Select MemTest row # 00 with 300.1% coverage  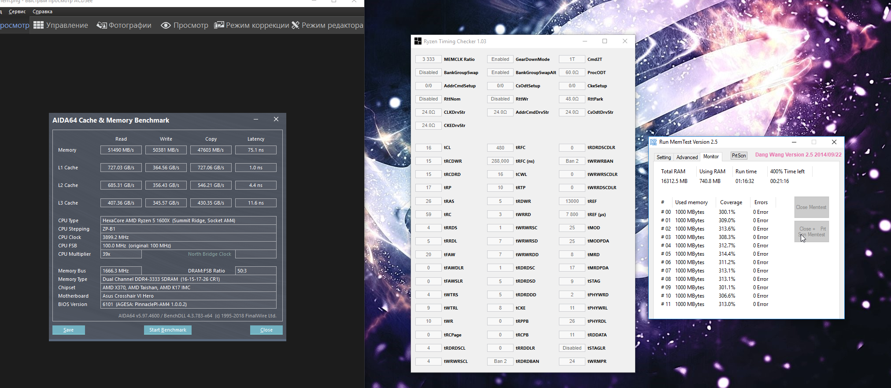(x=714, y=212)
